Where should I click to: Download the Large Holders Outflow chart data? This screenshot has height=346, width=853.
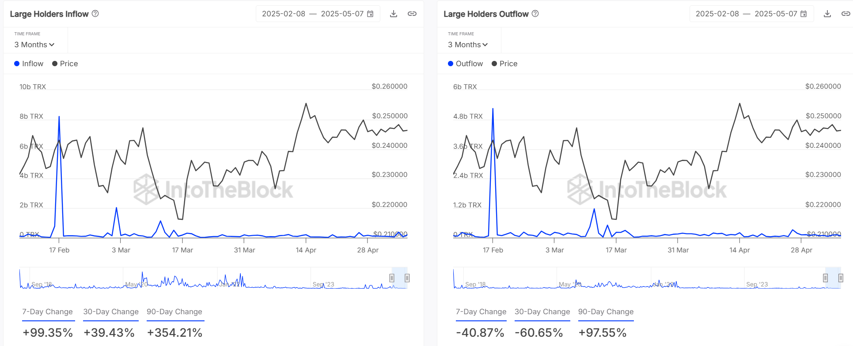pos(827,14)
